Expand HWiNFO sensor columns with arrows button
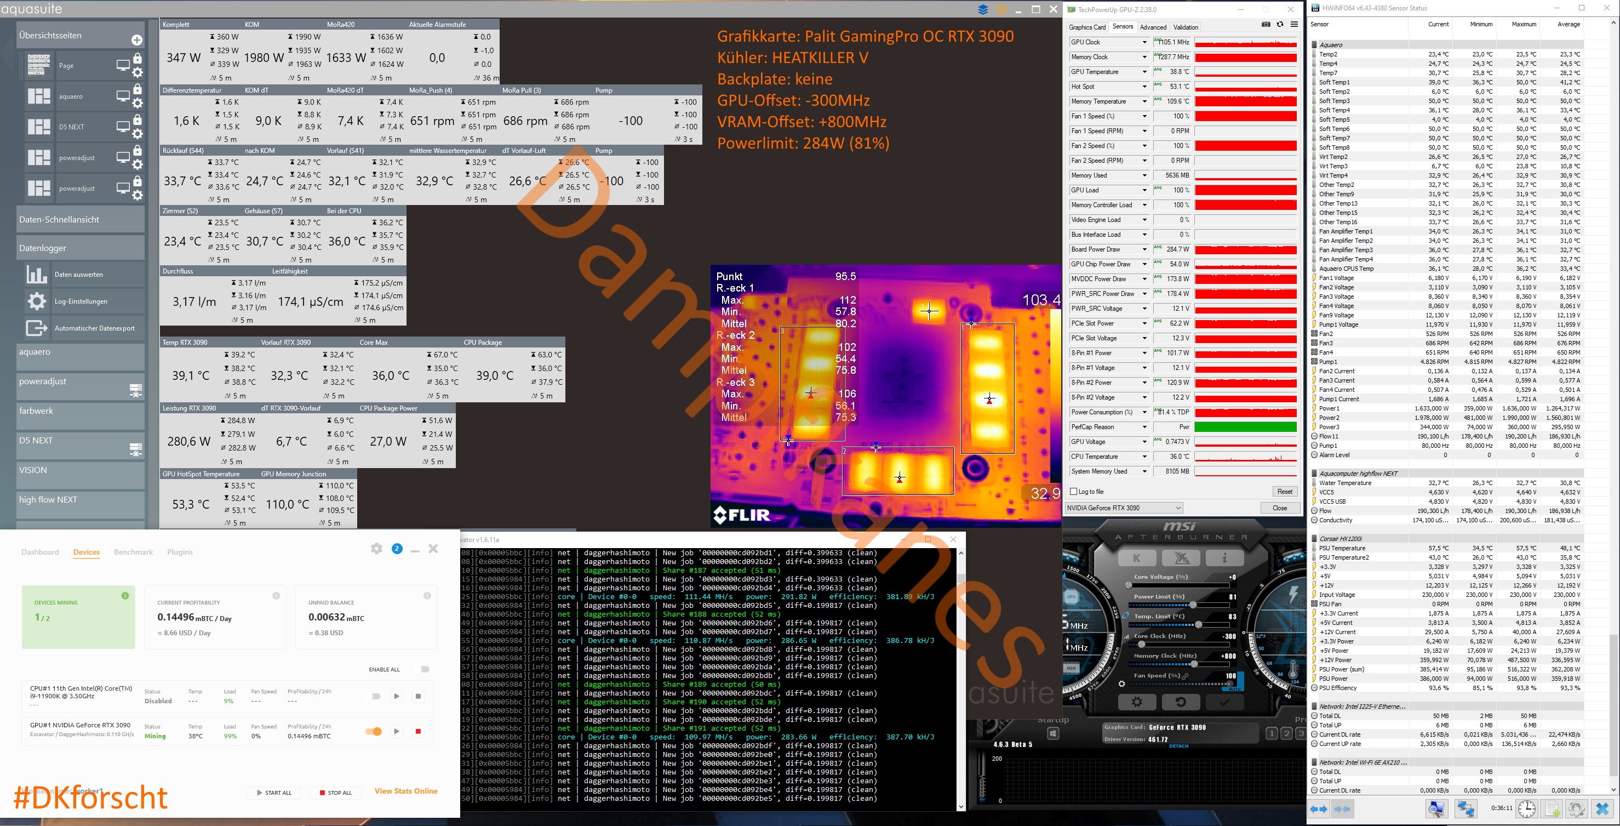This screenshot has width=1620, height=826. [1319, 809]
